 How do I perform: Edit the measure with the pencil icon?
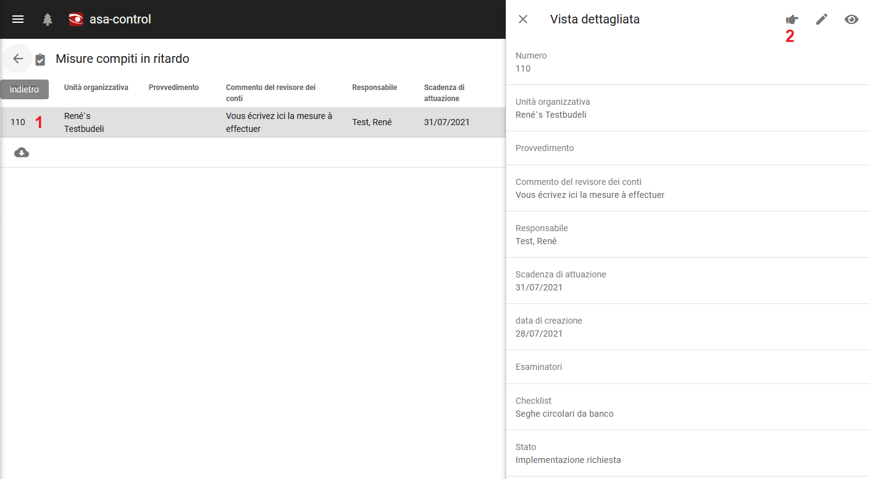click(821, 19)
